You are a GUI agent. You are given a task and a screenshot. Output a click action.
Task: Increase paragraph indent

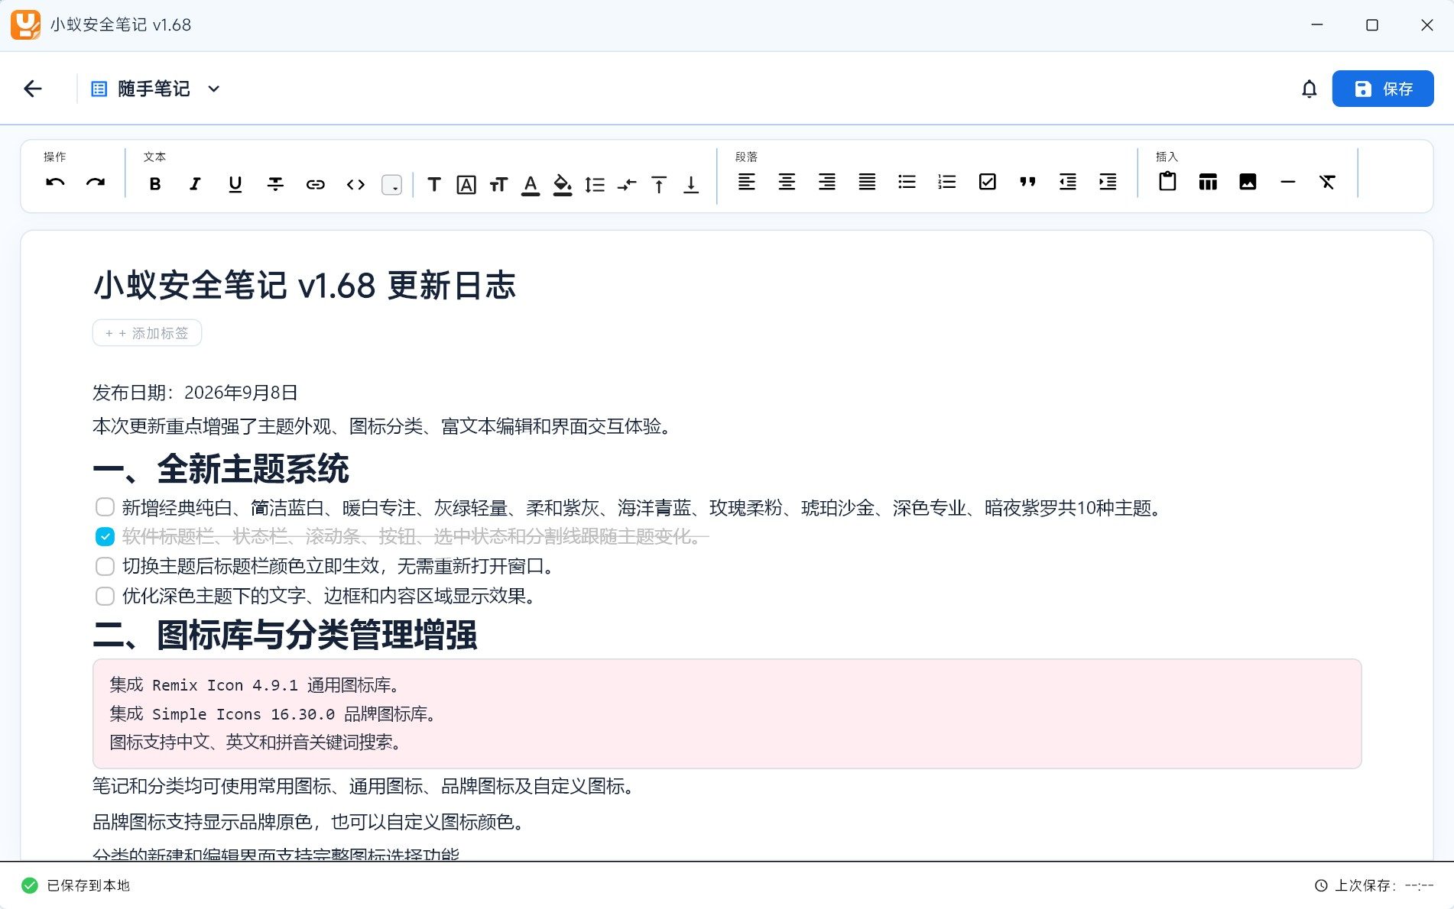point(1108,182)
